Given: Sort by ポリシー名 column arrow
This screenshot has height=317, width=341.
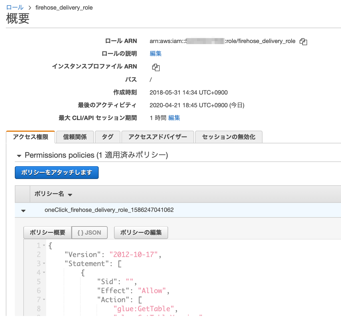Looking at the screenshot, I should pos(70,195).
